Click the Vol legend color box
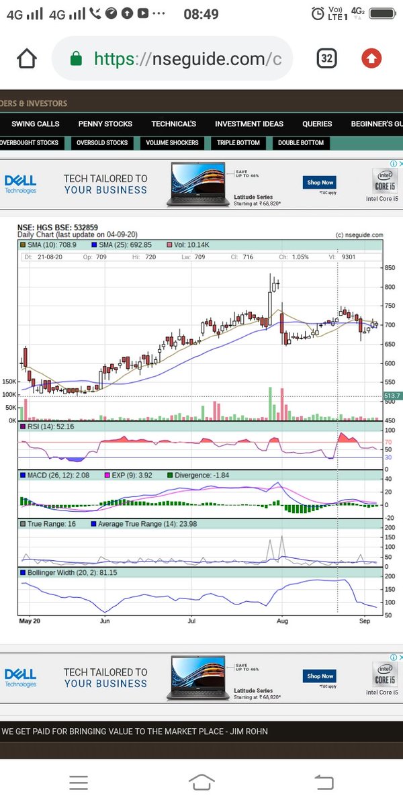The image size is (403, 806). coord(169,245)
